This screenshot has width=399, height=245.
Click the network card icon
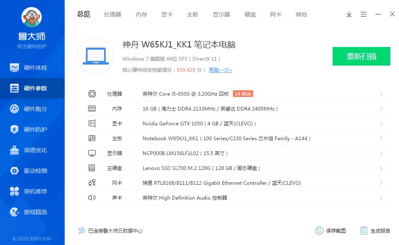pyautogui.click(x=92, y=183)
